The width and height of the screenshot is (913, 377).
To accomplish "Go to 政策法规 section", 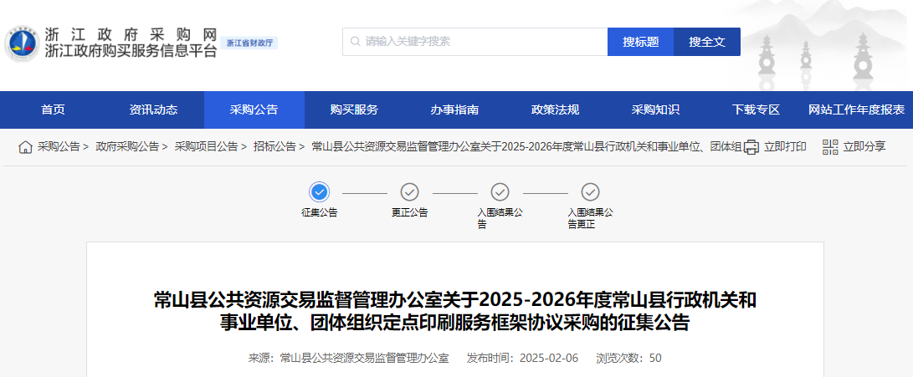I will pyautogui.click(x=555, y=110).
